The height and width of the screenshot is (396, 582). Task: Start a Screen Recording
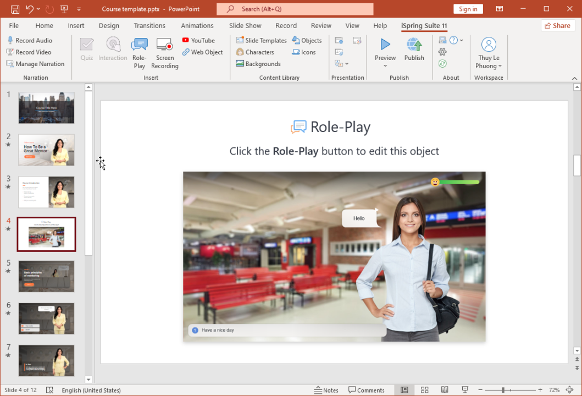coord(164,52)
